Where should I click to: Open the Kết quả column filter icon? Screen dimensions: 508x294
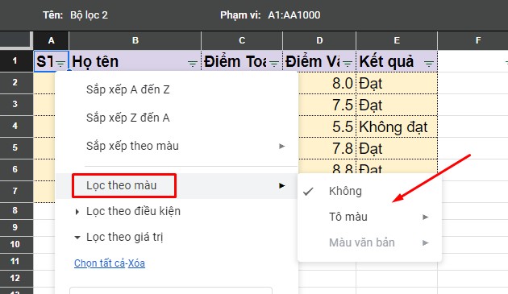[429, 64]
